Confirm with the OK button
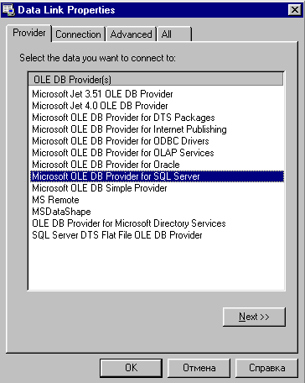 click(x=131, y=368)
